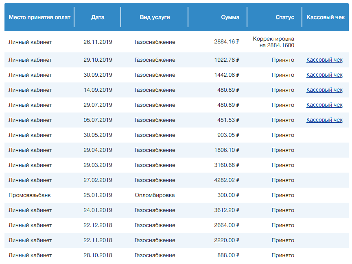Click the Корректировка на 2884.1600 status
This screenshot has width=352, height=264.
pos(273,42)
